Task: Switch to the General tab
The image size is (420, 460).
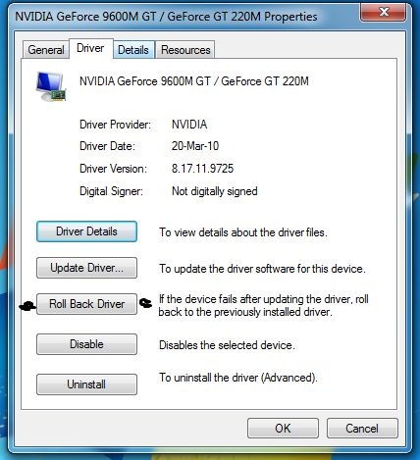Action: coord(46,50)
